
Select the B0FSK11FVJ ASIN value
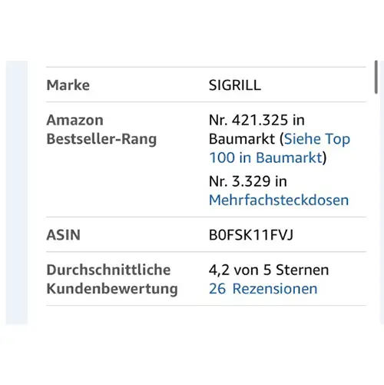pos(251,235)
